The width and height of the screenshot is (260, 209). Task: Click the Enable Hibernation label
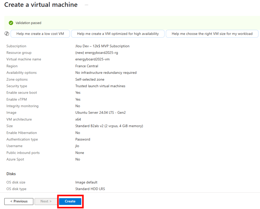click(22, 133)
